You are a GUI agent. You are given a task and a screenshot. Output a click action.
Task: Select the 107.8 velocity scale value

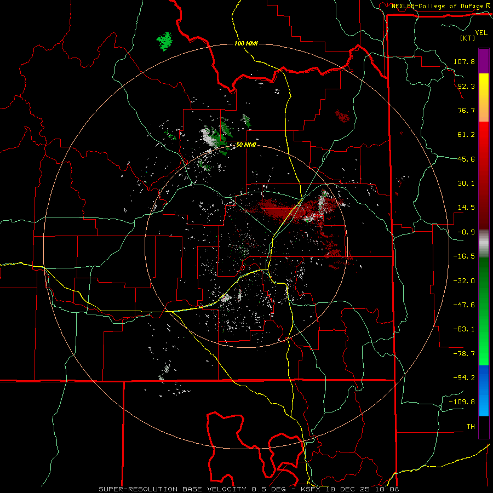(464, 61)
